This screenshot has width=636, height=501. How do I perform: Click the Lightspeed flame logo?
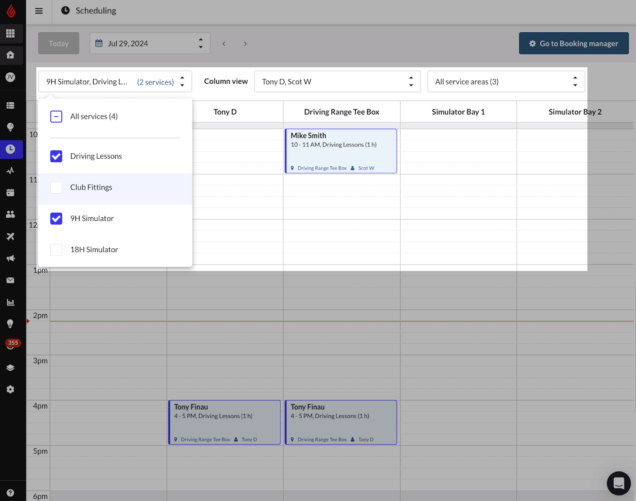point(11,11)
